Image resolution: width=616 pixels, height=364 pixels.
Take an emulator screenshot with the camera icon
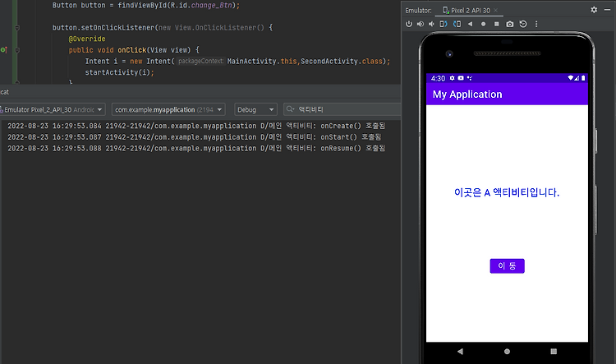point(510,24)
